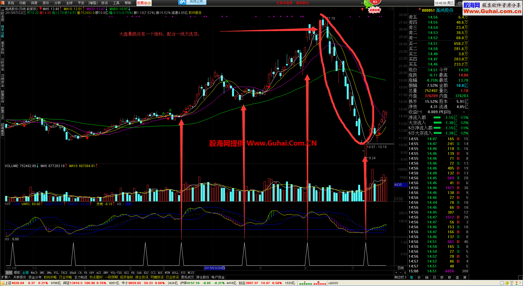Click the split-window square icon at chart top-right
This screenshot has height=286, width=523.
pos(392,9)
